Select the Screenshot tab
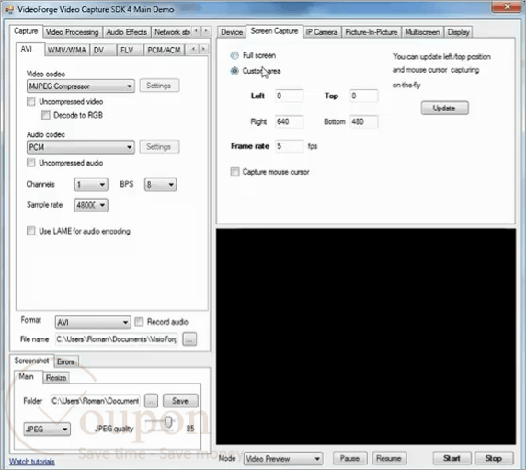The image size is (526, 470). 32,361
